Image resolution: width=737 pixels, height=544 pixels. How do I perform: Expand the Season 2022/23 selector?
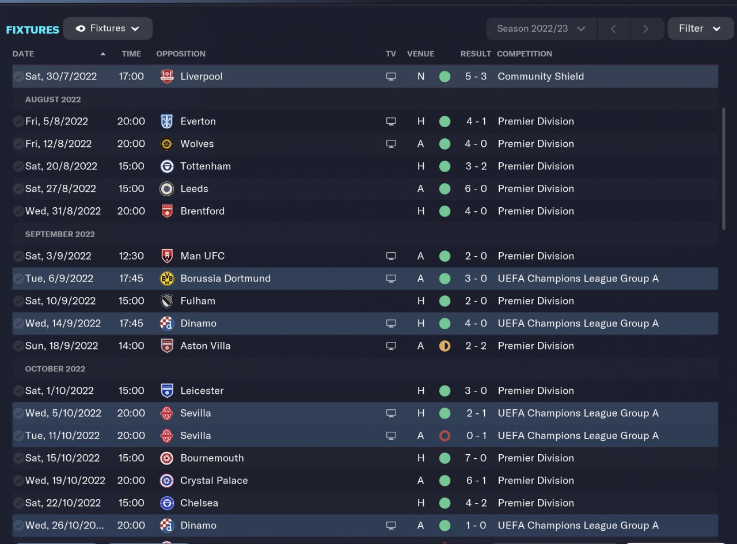541,28
